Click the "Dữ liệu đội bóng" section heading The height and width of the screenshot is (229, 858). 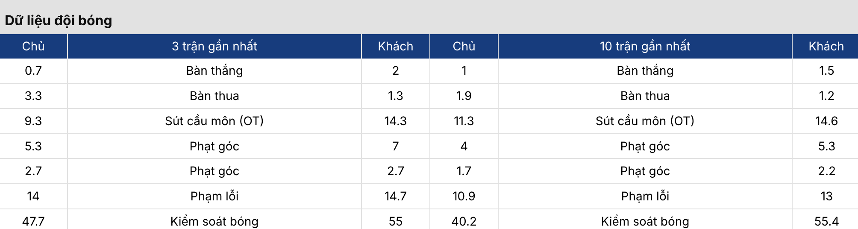coord(59,21)
